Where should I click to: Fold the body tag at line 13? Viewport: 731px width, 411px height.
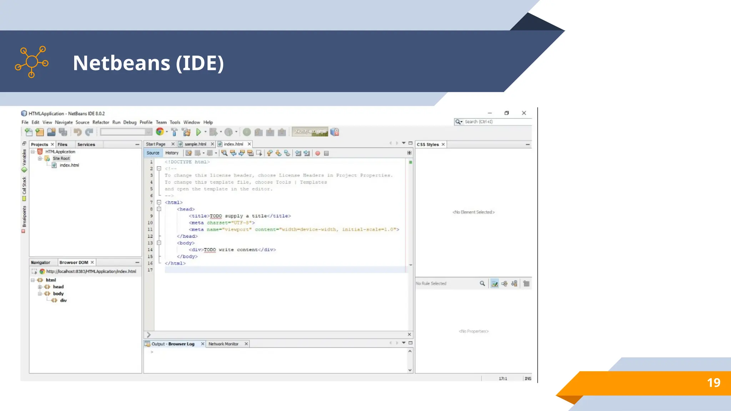coord(159,243)
